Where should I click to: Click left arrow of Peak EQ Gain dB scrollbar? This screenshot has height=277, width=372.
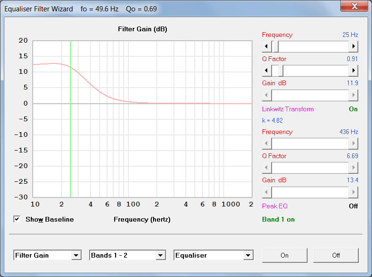point(267,192)
